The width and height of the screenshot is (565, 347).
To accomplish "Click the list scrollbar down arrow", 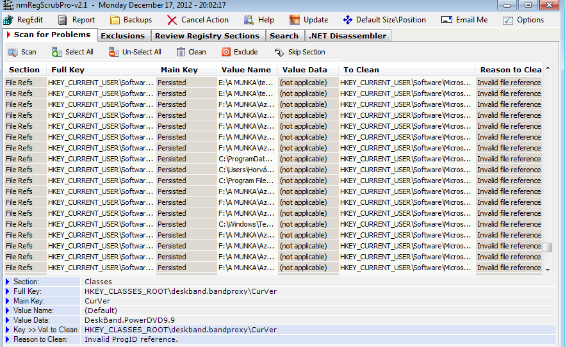I will [x=548, y=270].
